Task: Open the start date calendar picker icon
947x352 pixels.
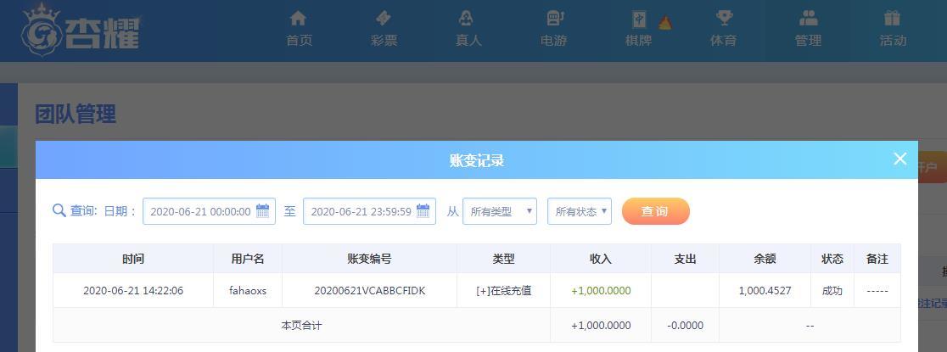Action: 263,211
